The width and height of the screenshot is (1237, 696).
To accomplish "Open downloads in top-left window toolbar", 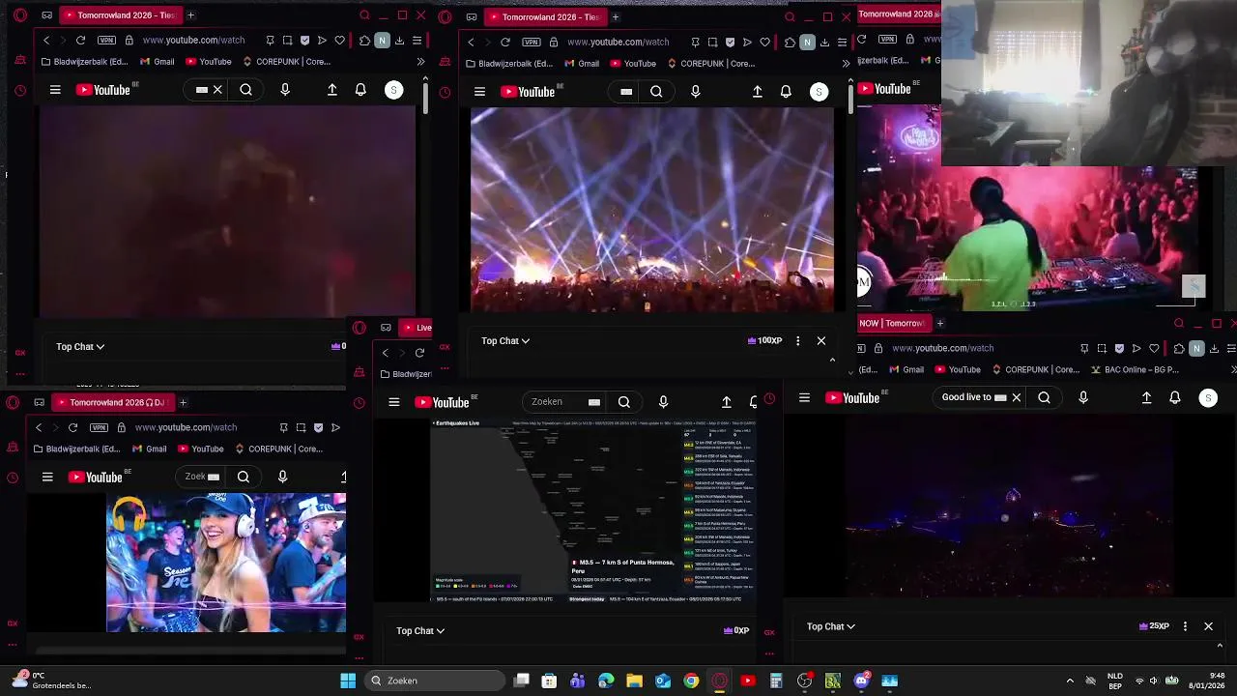I will [x=399, y=41].
